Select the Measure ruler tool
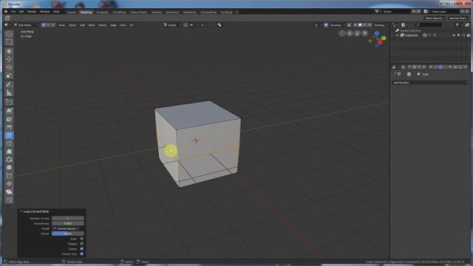This screenshot has height=266, width=473. 9,93
